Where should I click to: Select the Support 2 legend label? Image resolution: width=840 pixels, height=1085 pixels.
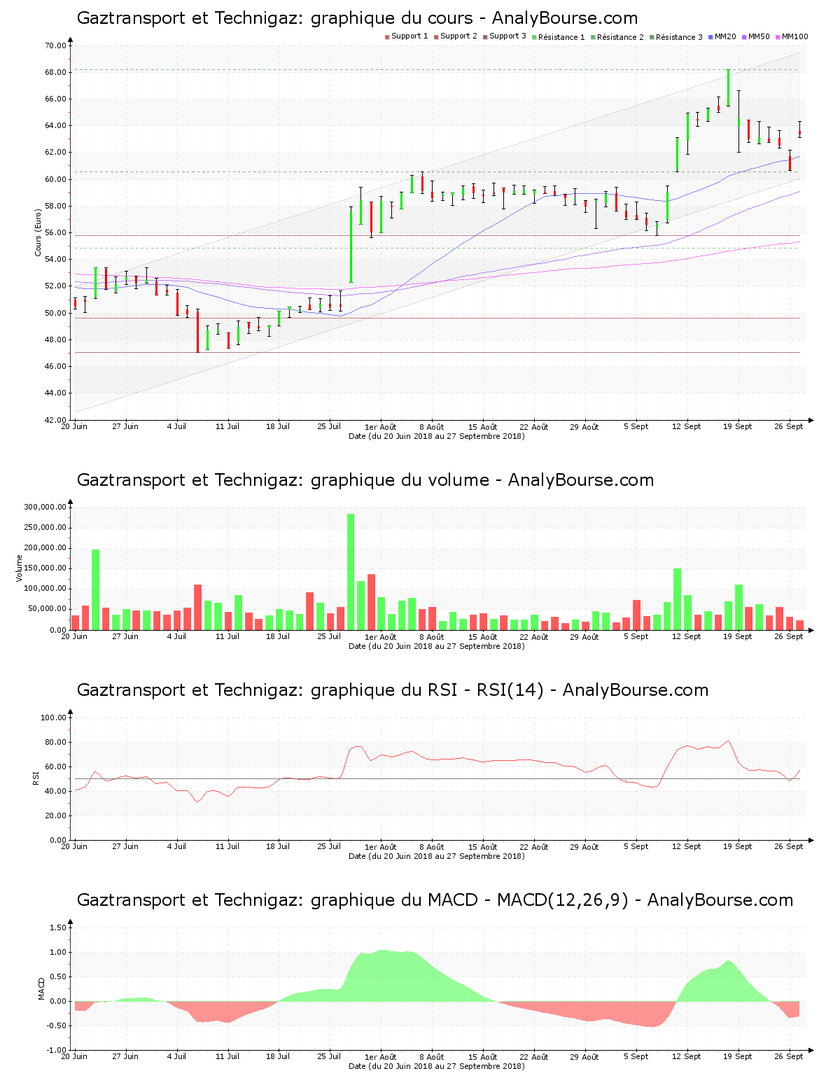pos(458,36)
